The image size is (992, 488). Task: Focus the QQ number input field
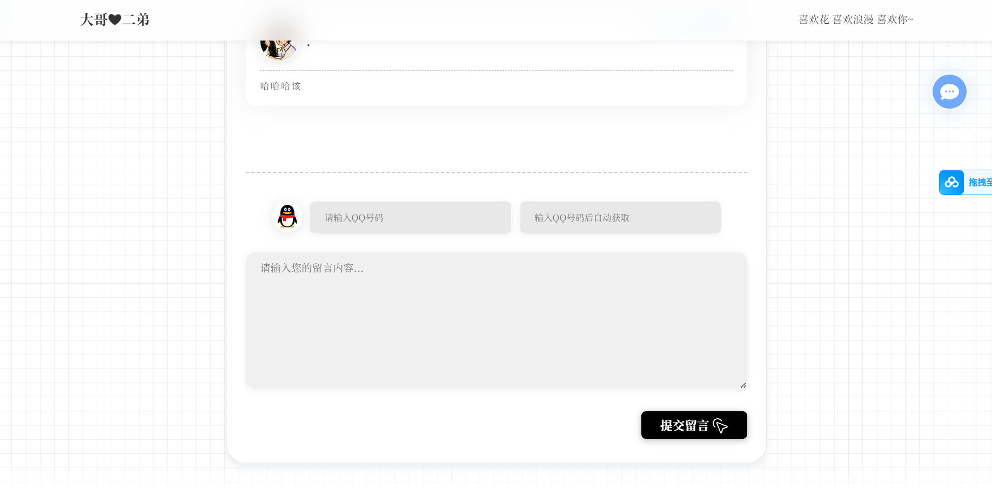(x=410, y=218)
